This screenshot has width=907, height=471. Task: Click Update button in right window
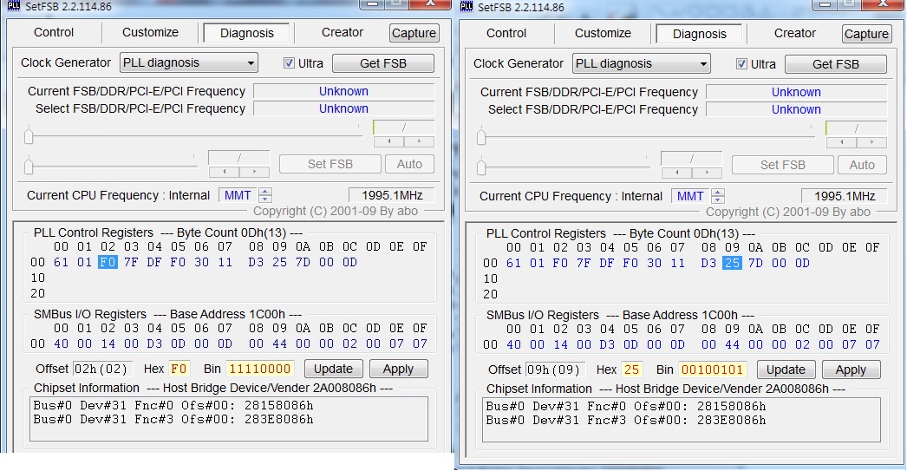(786, 370)
